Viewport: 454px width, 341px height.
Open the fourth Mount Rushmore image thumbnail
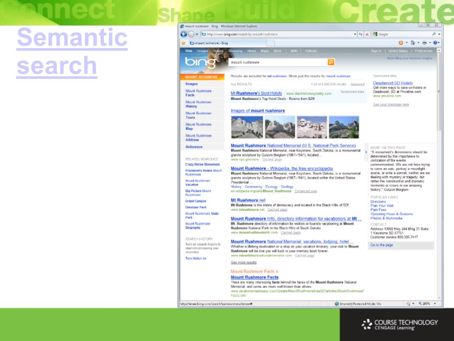(344, 127)
